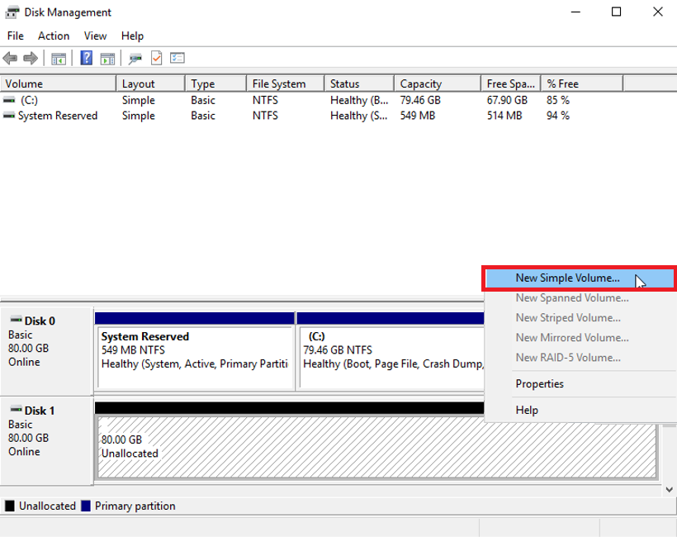The height and width of the screenshot is (537, 677).
Task: Open the View menu
Action: point(96,36)
